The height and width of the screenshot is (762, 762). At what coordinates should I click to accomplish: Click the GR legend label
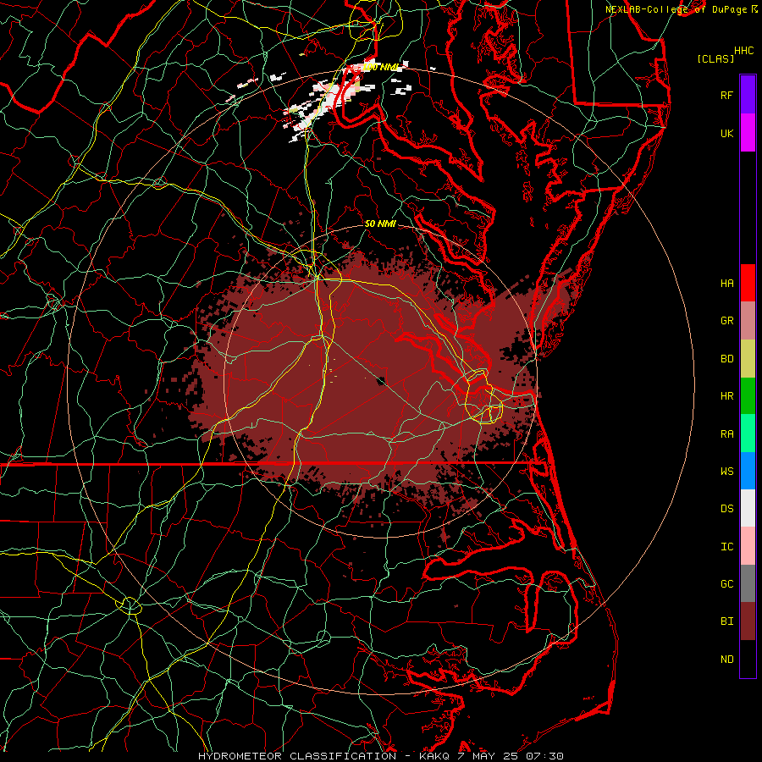pos(726,321)
